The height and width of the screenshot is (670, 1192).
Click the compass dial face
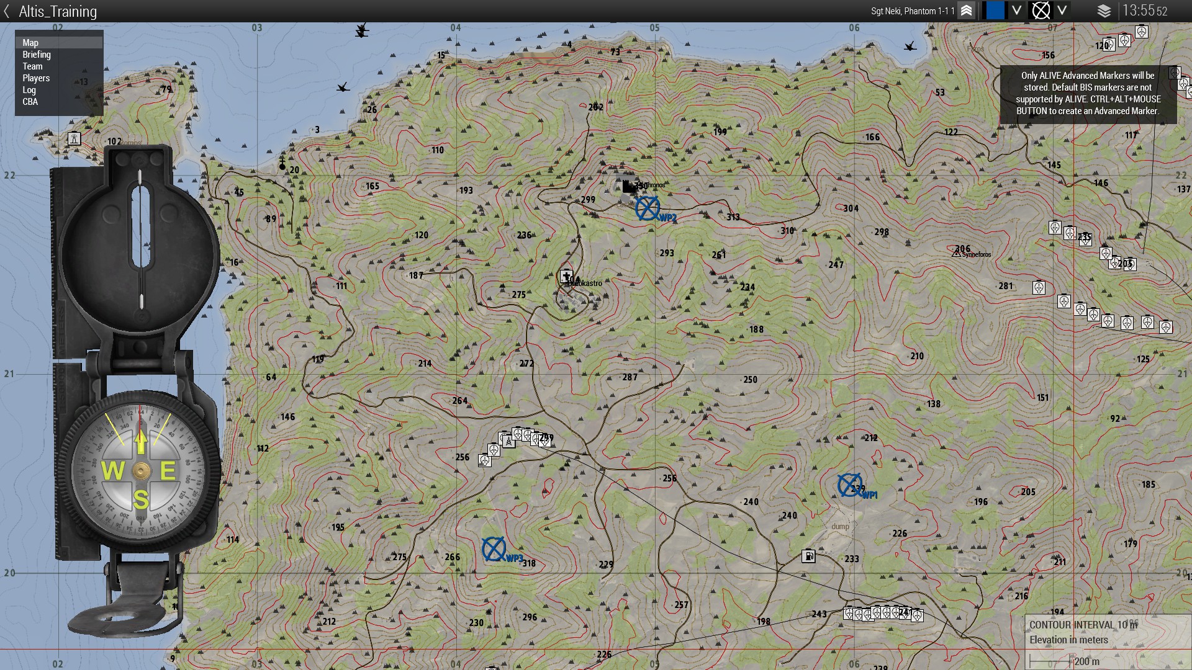click(x=141, y=471)
